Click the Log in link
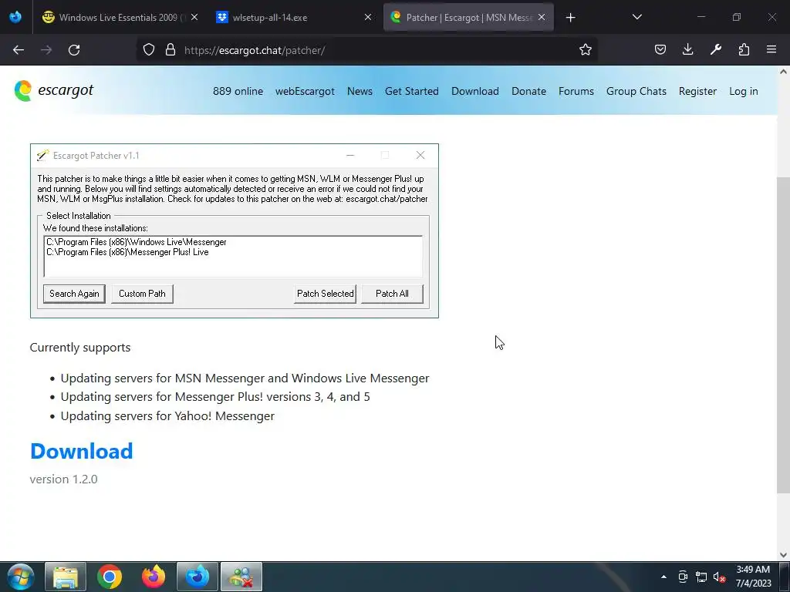Screen dimensions: 790x592 click(x=743, y=91)
